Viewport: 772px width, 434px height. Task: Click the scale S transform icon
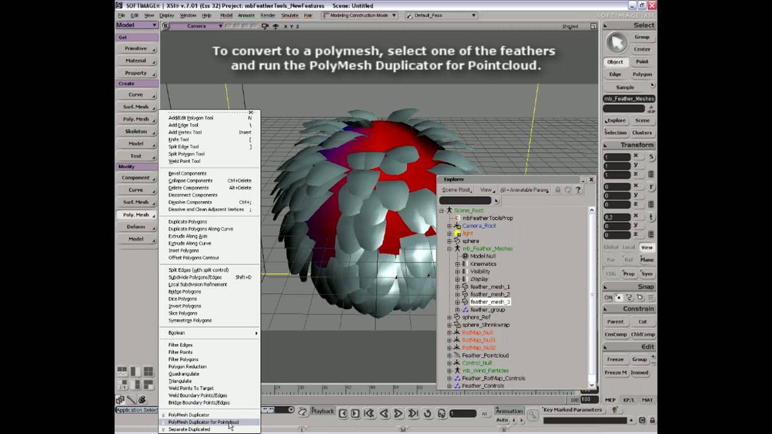(652, 157)
